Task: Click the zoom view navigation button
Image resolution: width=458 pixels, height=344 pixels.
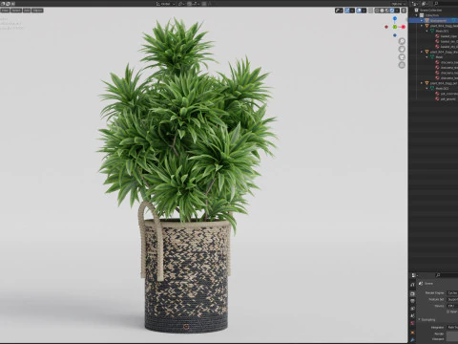Action: coord(402,41)
